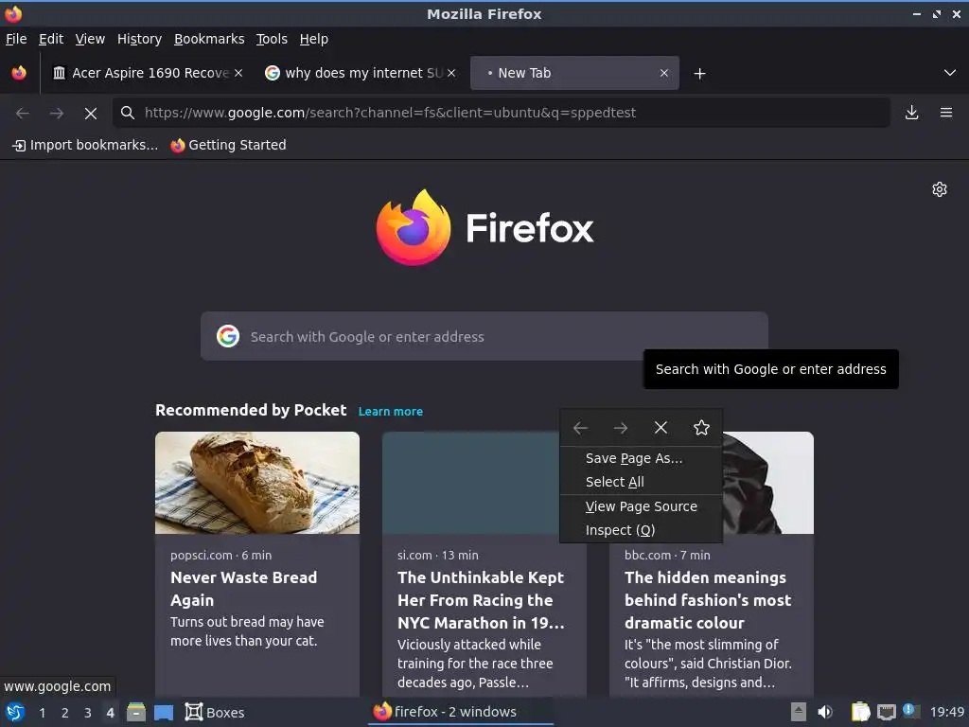Click network monitor tray icon
969x727 pixels.
886,712
